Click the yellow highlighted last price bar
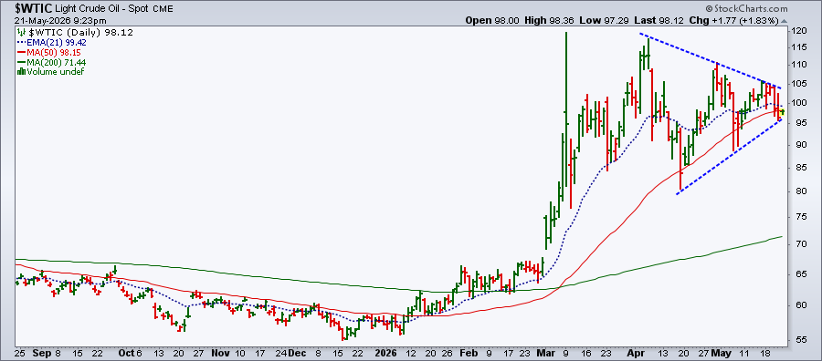This screenshot has height=361, width=822. [782, 112]
